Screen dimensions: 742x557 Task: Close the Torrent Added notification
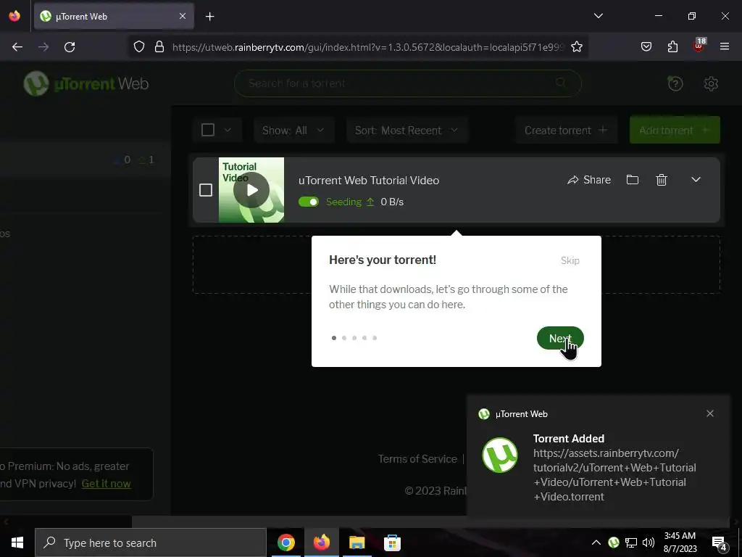tap(710, 413)
